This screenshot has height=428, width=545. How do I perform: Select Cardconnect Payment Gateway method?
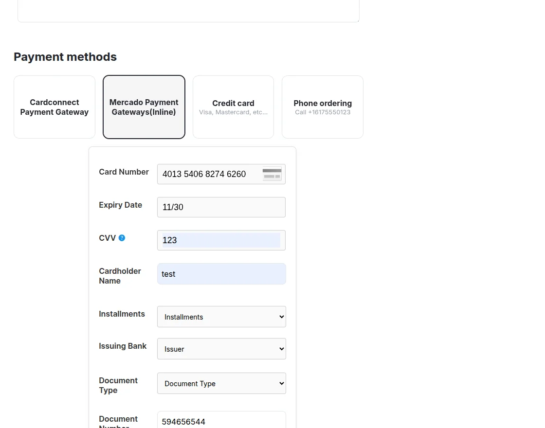tap(54, 107)
